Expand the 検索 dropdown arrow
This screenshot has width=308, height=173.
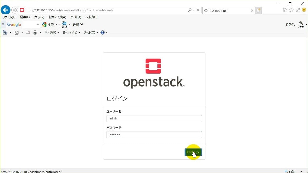[56, 25]
